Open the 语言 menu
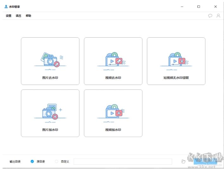Viewport: 224px width, 169px height. [18, 16]
